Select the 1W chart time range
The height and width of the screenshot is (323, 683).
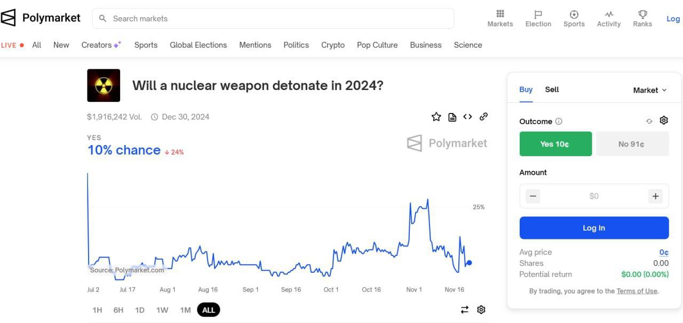click(x=162, y=310)
